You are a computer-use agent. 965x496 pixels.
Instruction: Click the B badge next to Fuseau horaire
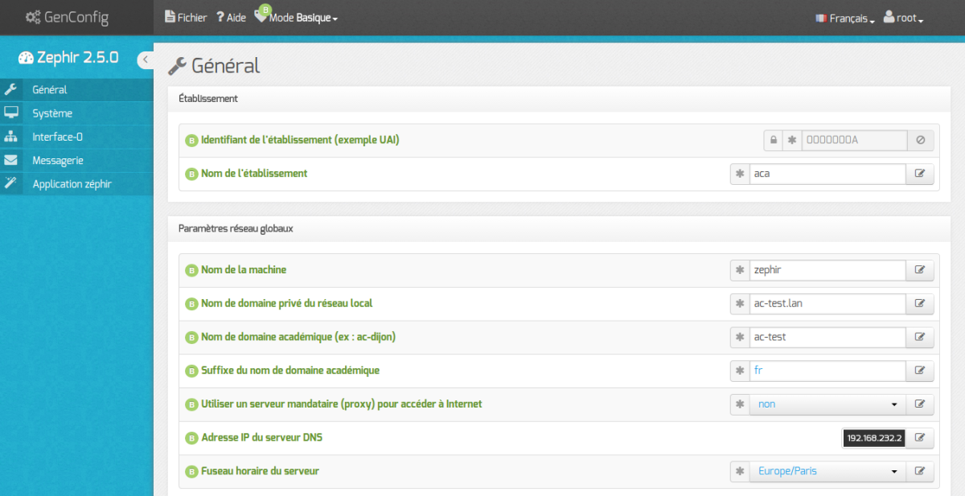[191, 471]
